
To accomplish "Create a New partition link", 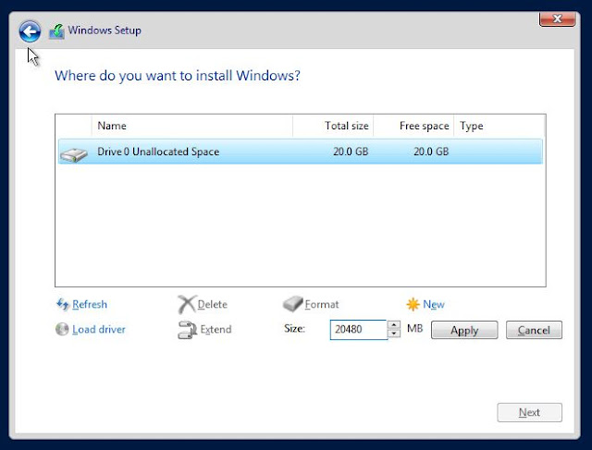I will (x=434, y=304).
